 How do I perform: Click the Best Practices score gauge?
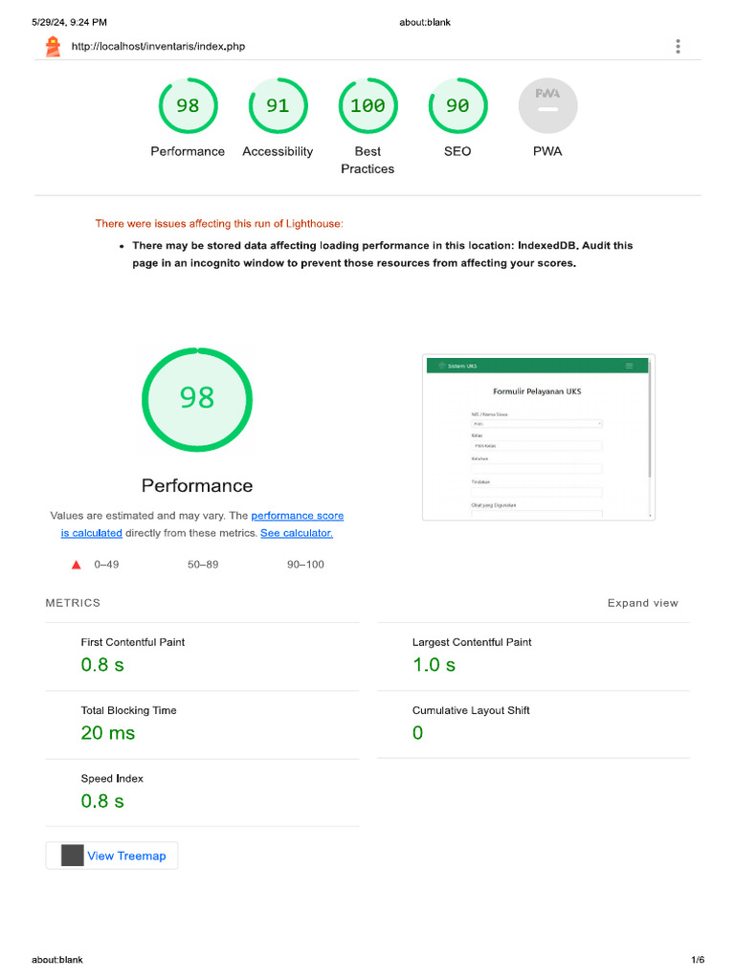pyautogui.click(x=367, y=106)
